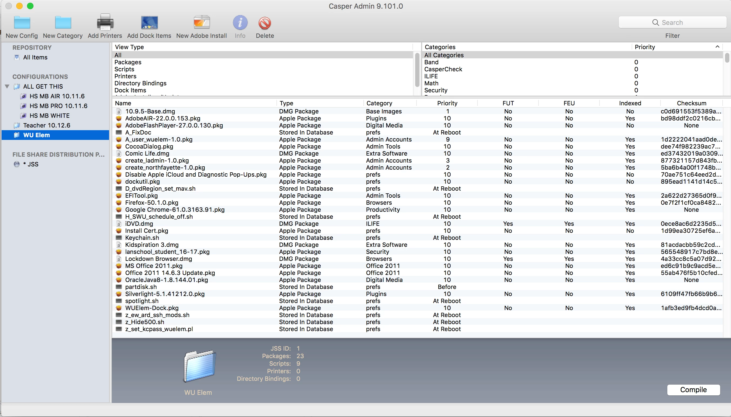Select All Items under Repository

click(x=35, y=57)
